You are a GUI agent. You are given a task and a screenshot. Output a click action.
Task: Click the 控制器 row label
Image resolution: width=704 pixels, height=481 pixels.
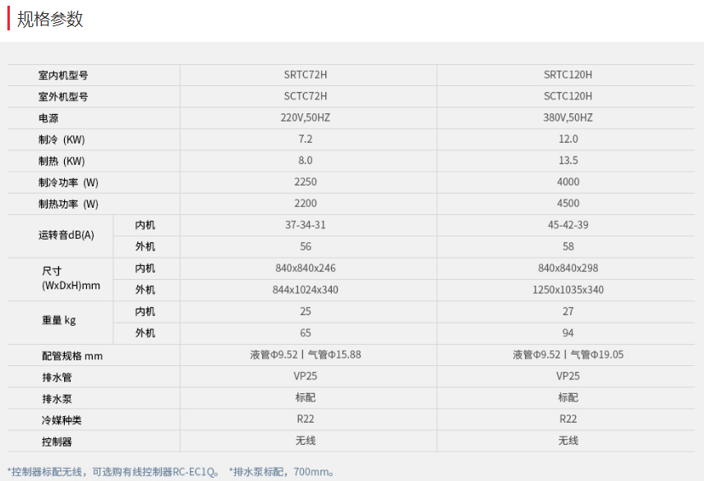[55, 442]
